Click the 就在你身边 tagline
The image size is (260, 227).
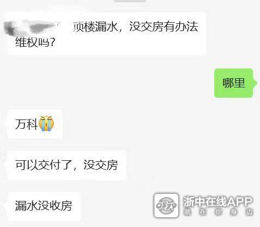[x=218, y=212]
